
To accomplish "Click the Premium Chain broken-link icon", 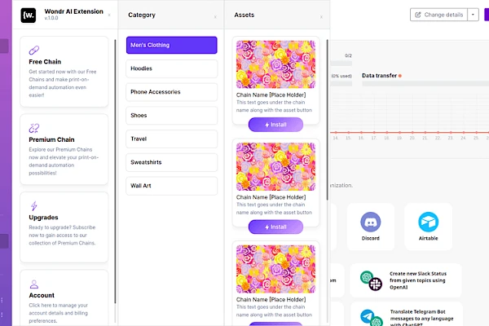I will pos(34,128).
